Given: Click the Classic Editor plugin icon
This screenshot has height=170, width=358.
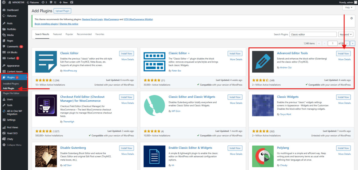Looking at the screenshot, I should pyautogui.click(x=46, y=62).
